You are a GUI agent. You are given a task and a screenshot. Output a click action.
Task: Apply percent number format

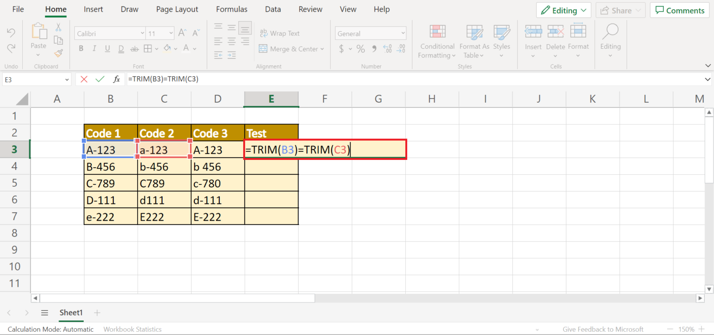point(360,48)
